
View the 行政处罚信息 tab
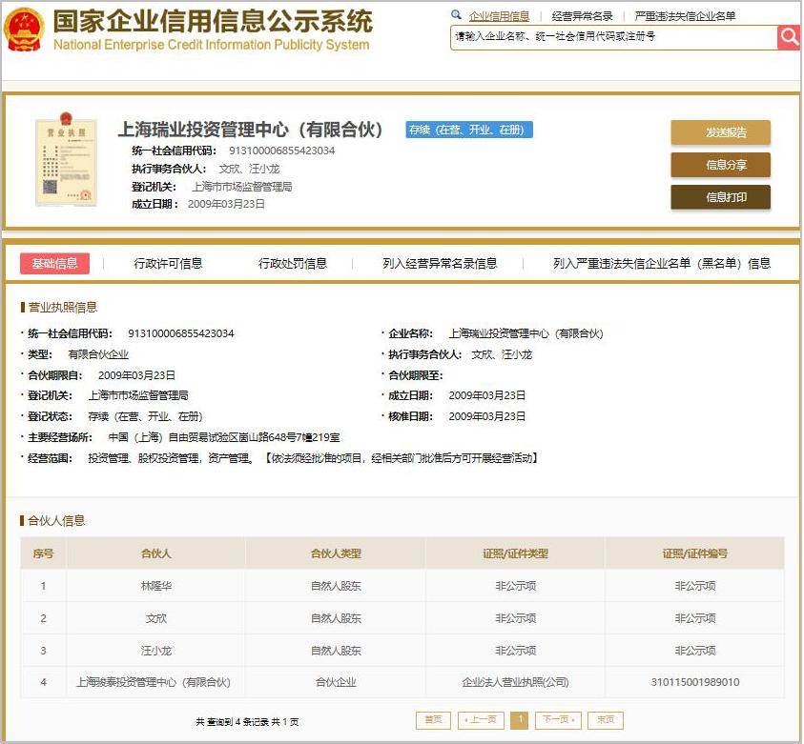pos(293,264)
